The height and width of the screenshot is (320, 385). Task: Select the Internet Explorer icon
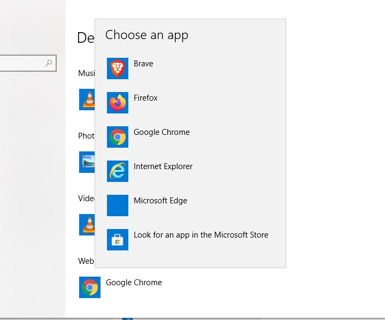pyautogui.click(x=117, y=171)
